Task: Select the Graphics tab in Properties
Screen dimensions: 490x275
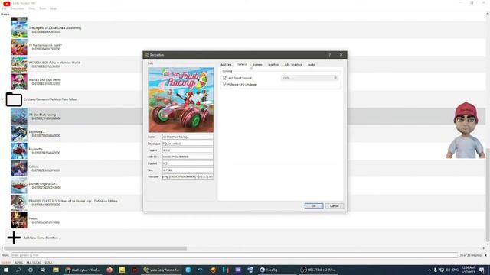Action: click(x=273, y=64)
